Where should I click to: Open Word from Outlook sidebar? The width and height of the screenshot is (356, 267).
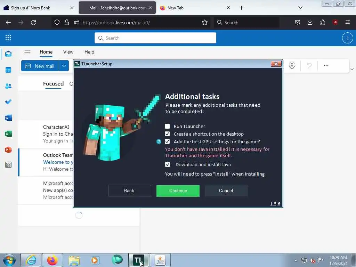click(x=8, y=118)
